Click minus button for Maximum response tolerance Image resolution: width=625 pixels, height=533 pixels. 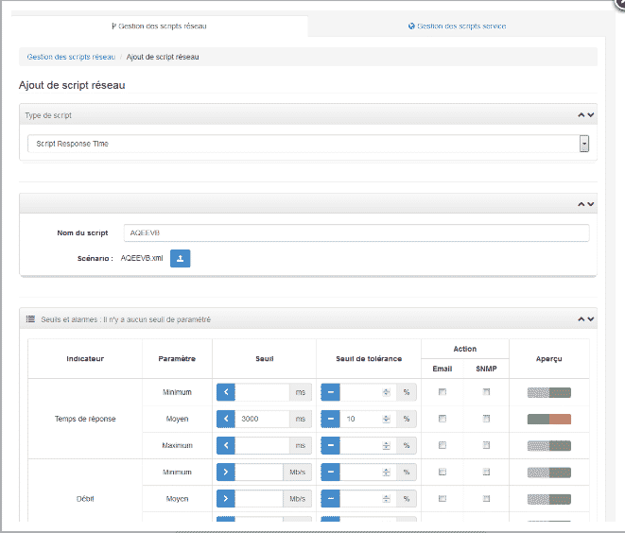(x=330, y=445)
